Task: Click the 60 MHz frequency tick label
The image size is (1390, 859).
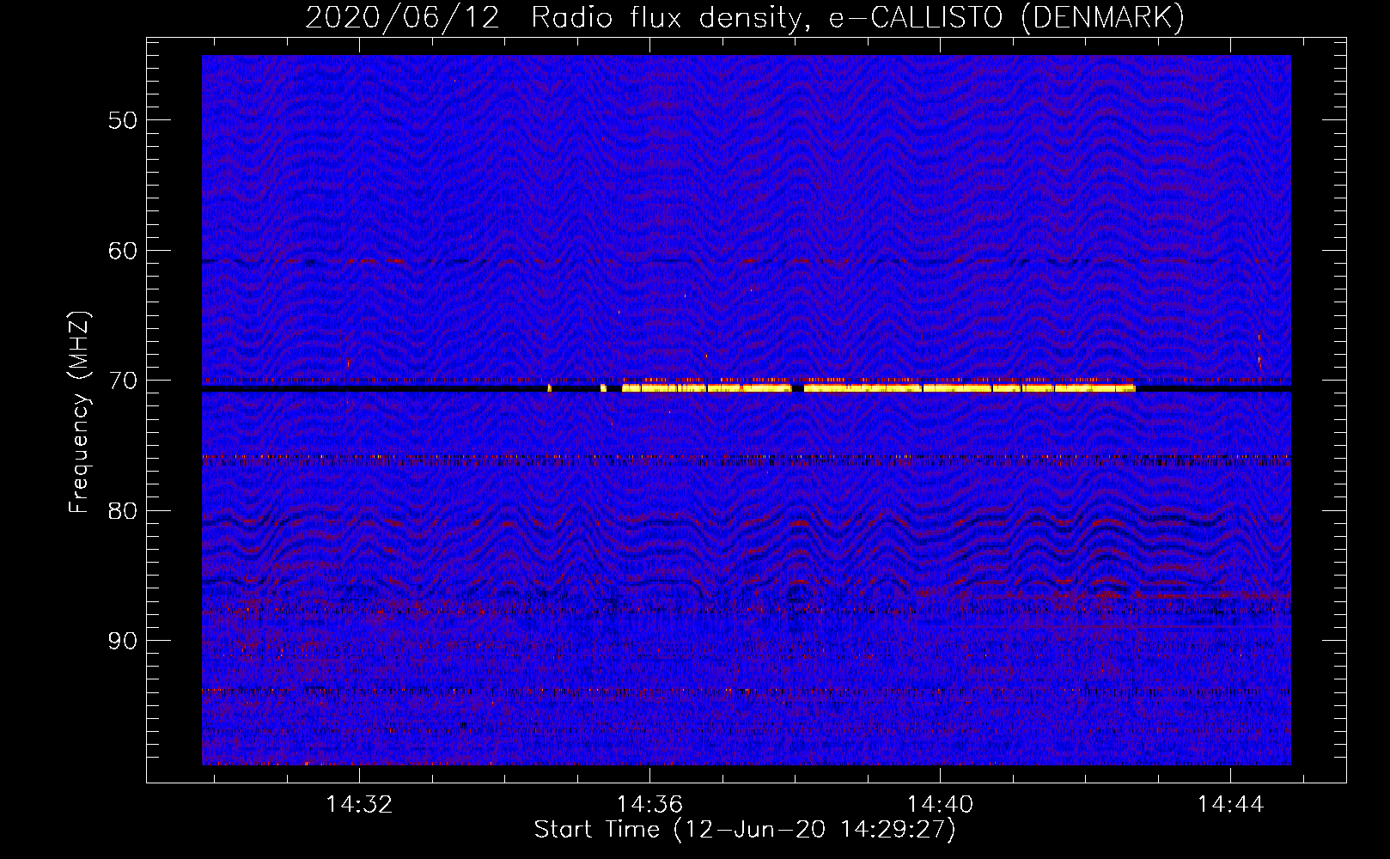Action: (123, 251)
